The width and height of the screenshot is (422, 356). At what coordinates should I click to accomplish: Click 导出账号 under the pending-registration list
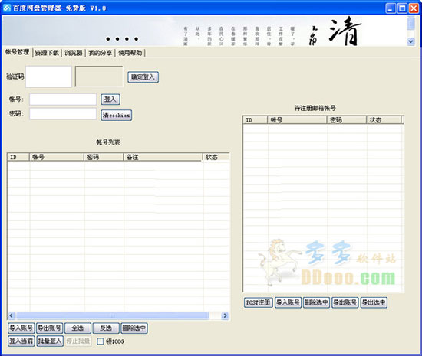[345, 302]
